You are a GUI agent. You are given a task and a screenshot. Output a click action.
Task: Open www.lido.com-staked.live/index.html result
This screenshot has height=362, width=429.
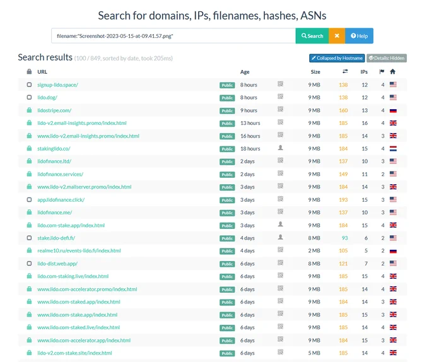coord(79,327)
